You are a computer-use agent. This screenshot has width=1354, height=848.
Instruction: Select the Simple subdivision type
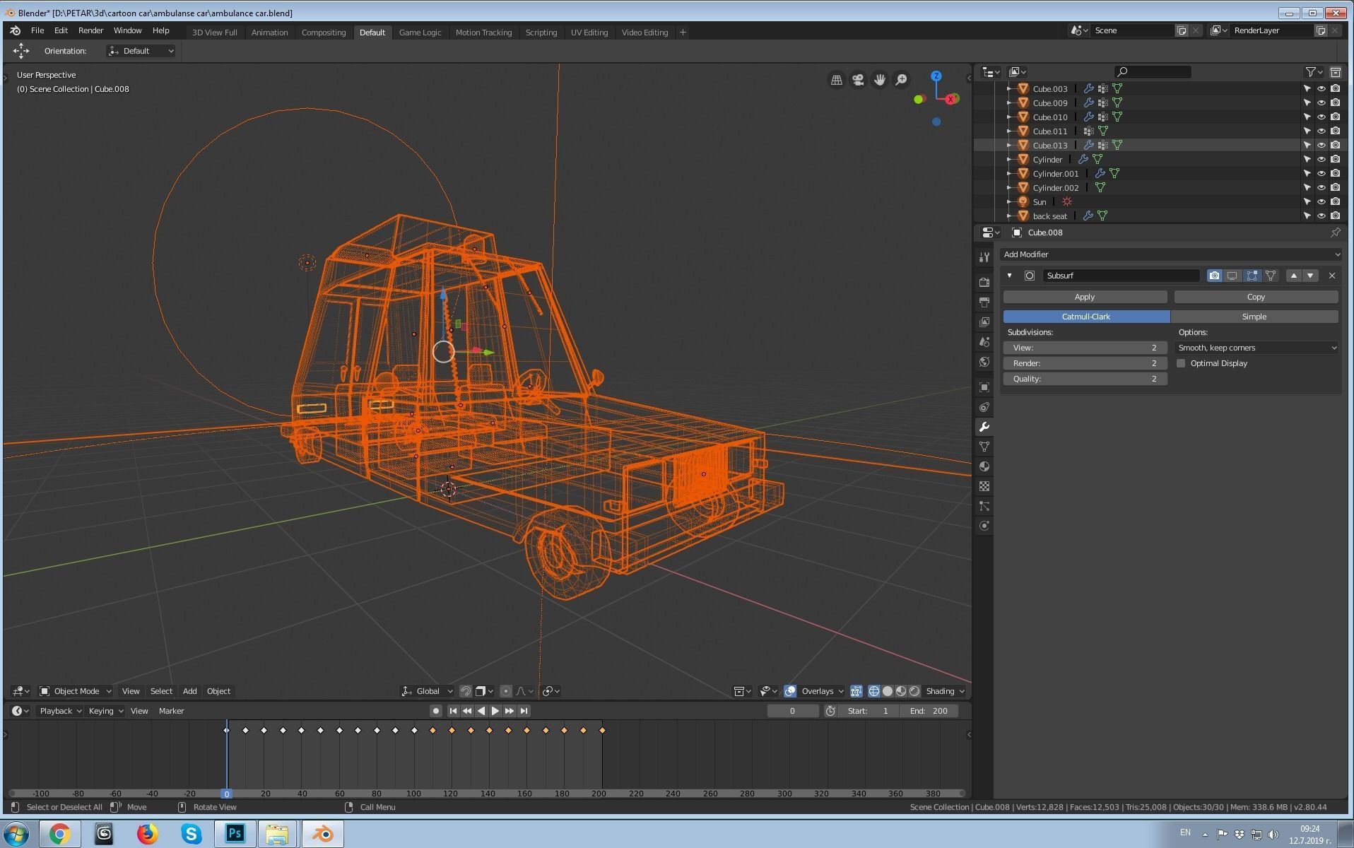click(1254, 317)
